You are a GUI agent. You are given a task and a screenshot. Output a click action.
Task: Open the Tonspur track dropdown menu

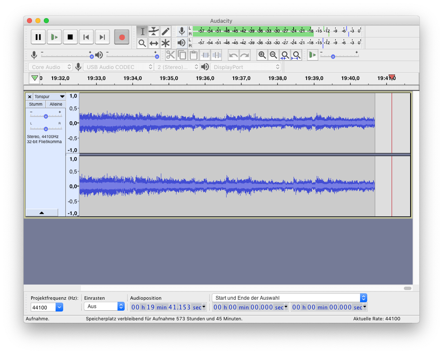click(62, 97)
